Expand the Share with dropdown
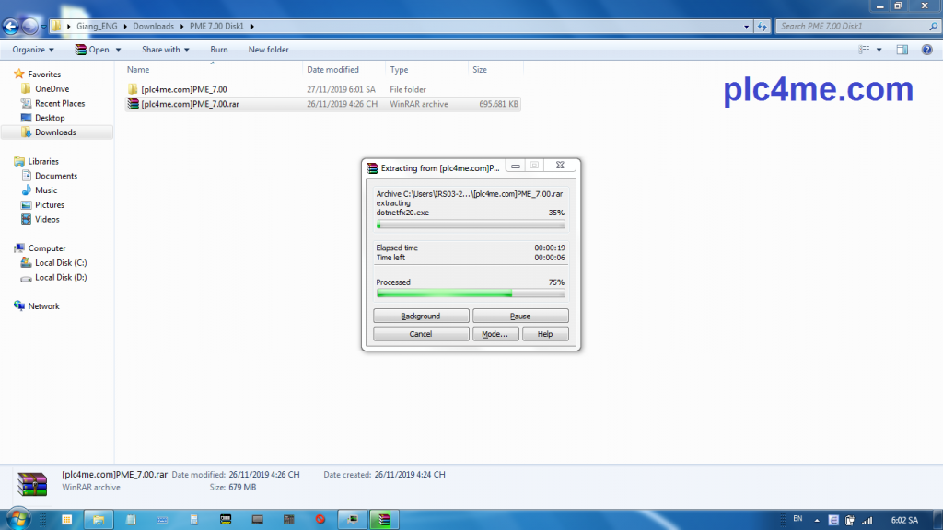 165,50
